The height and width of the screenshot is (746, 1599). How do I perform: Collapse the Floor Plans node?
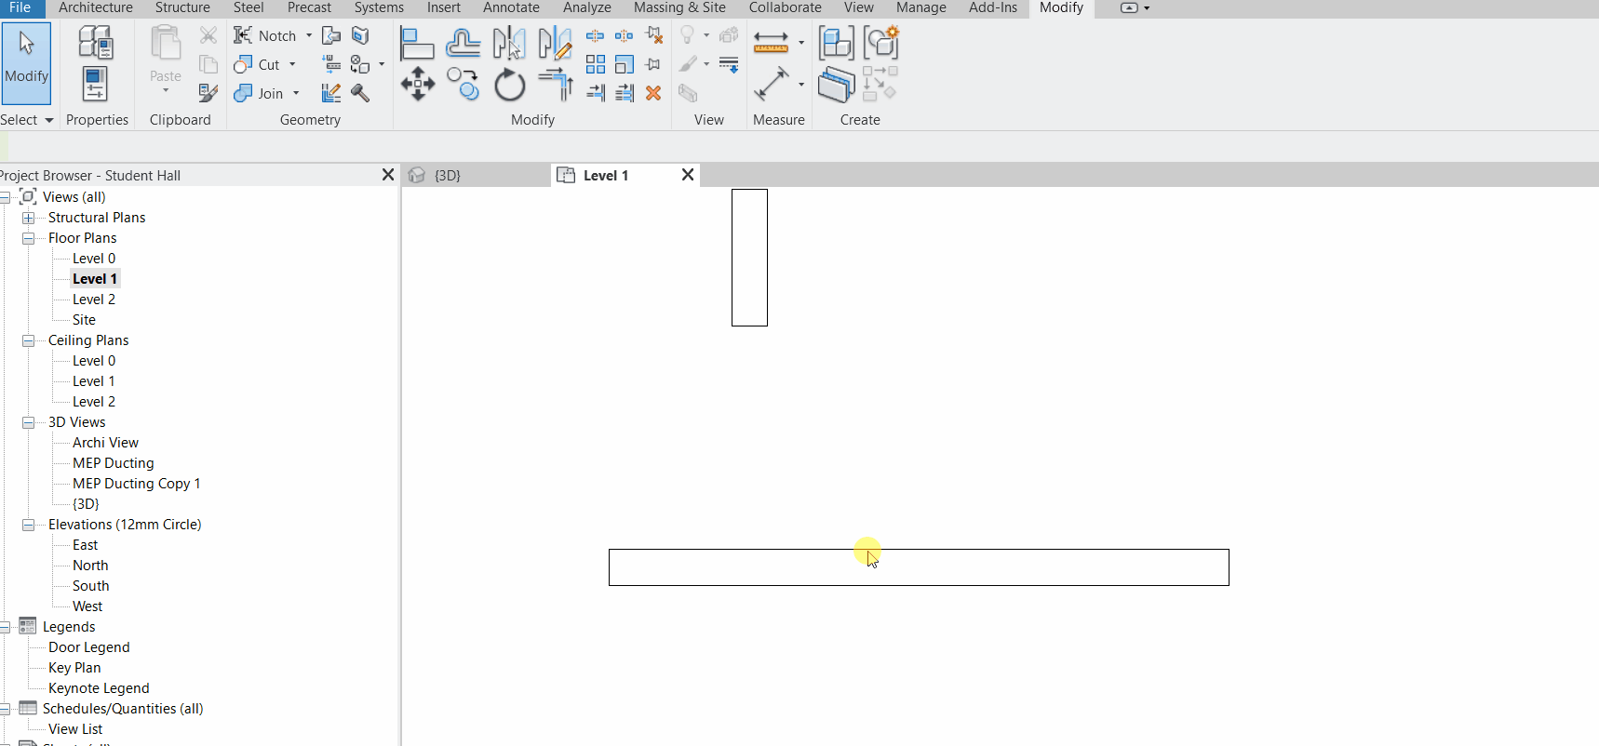[28, 238]
